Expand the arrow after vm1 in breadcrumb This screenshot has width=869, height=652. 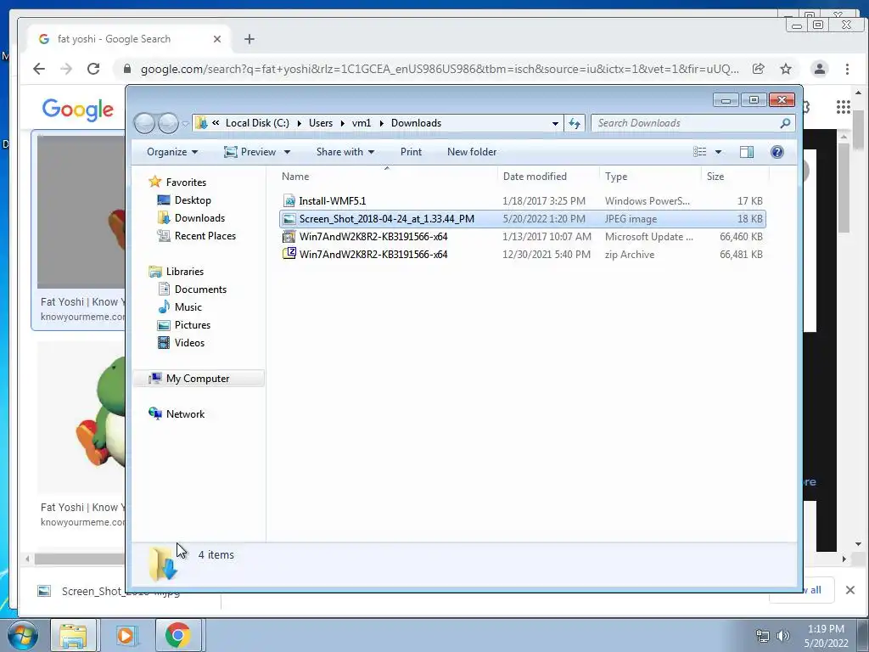click(x=381, y=123)
